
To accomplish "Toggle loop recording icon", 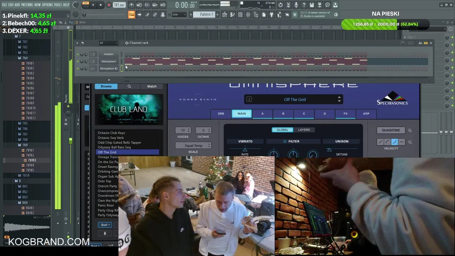I will (162, 5).
